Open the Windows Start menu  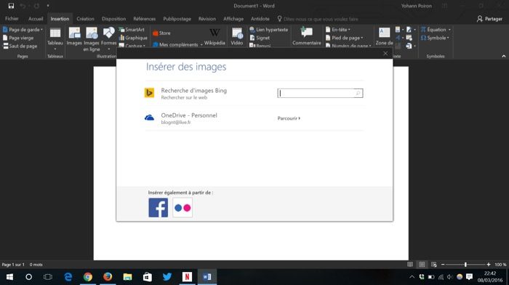tap(9, 277)
